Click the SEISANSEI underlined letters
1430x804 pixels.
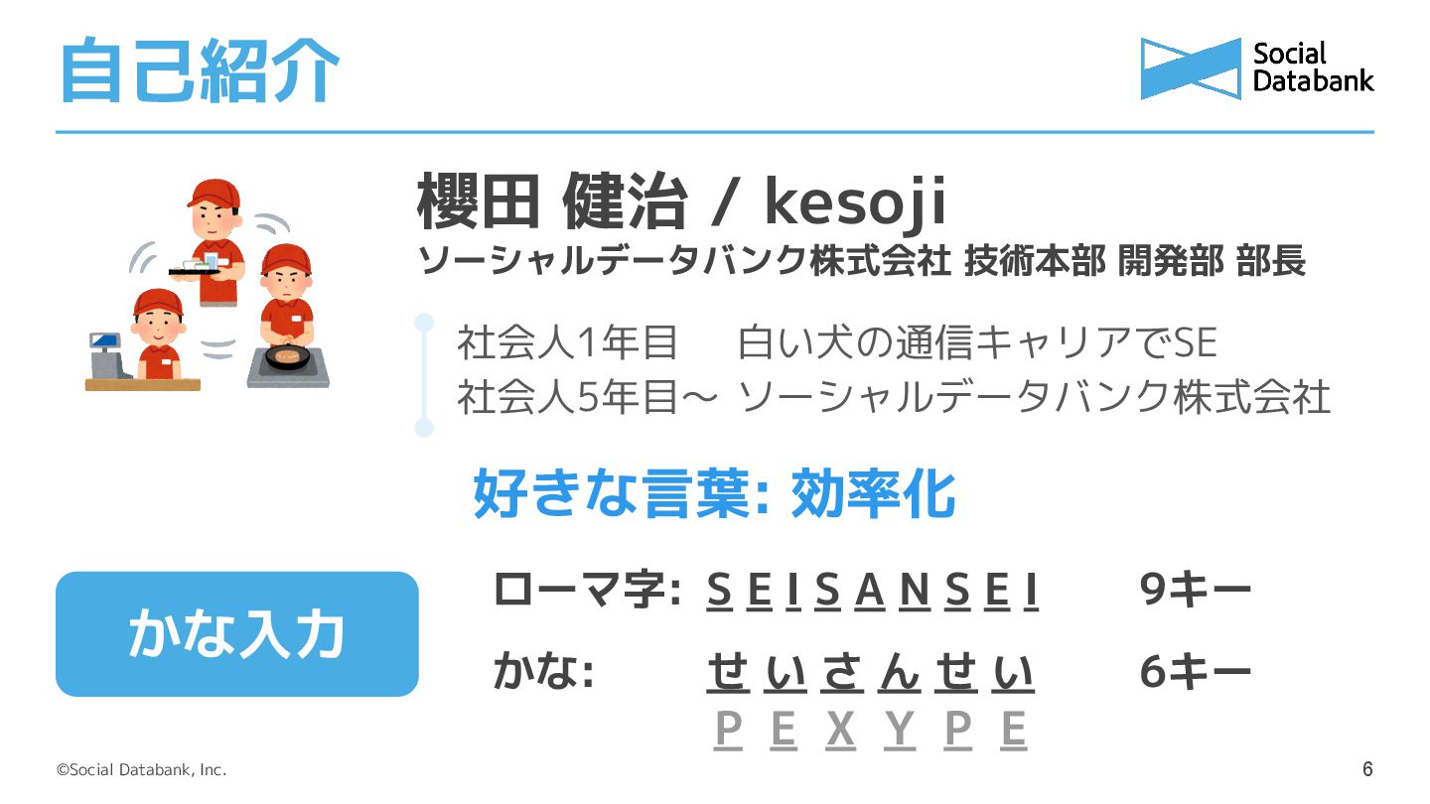coord(873,593)
